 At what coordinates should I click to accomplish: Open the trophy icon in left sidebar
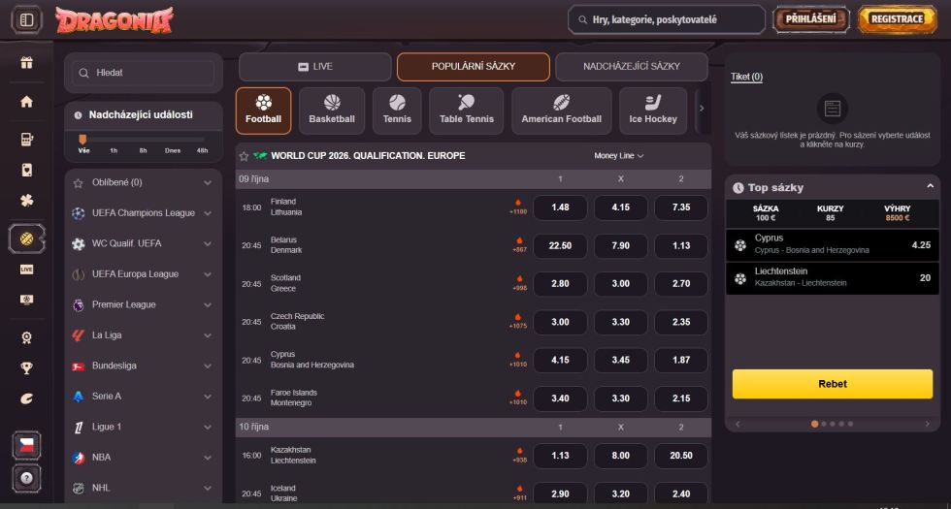pos(27,367)
